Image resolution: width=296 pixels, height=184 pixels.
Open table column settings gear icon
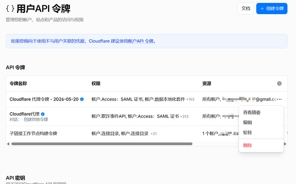[279, 83]
